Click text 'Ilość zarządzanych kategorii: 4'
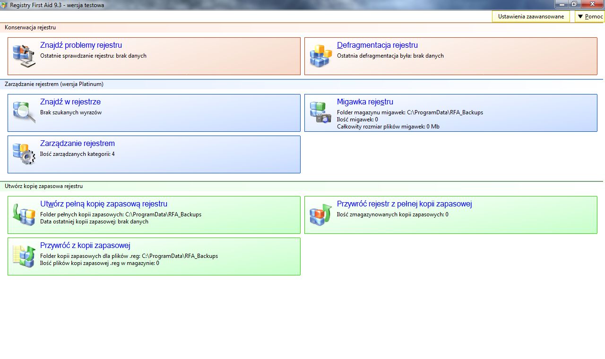Viewport: 605px width, 359px height. click(78, 154)
